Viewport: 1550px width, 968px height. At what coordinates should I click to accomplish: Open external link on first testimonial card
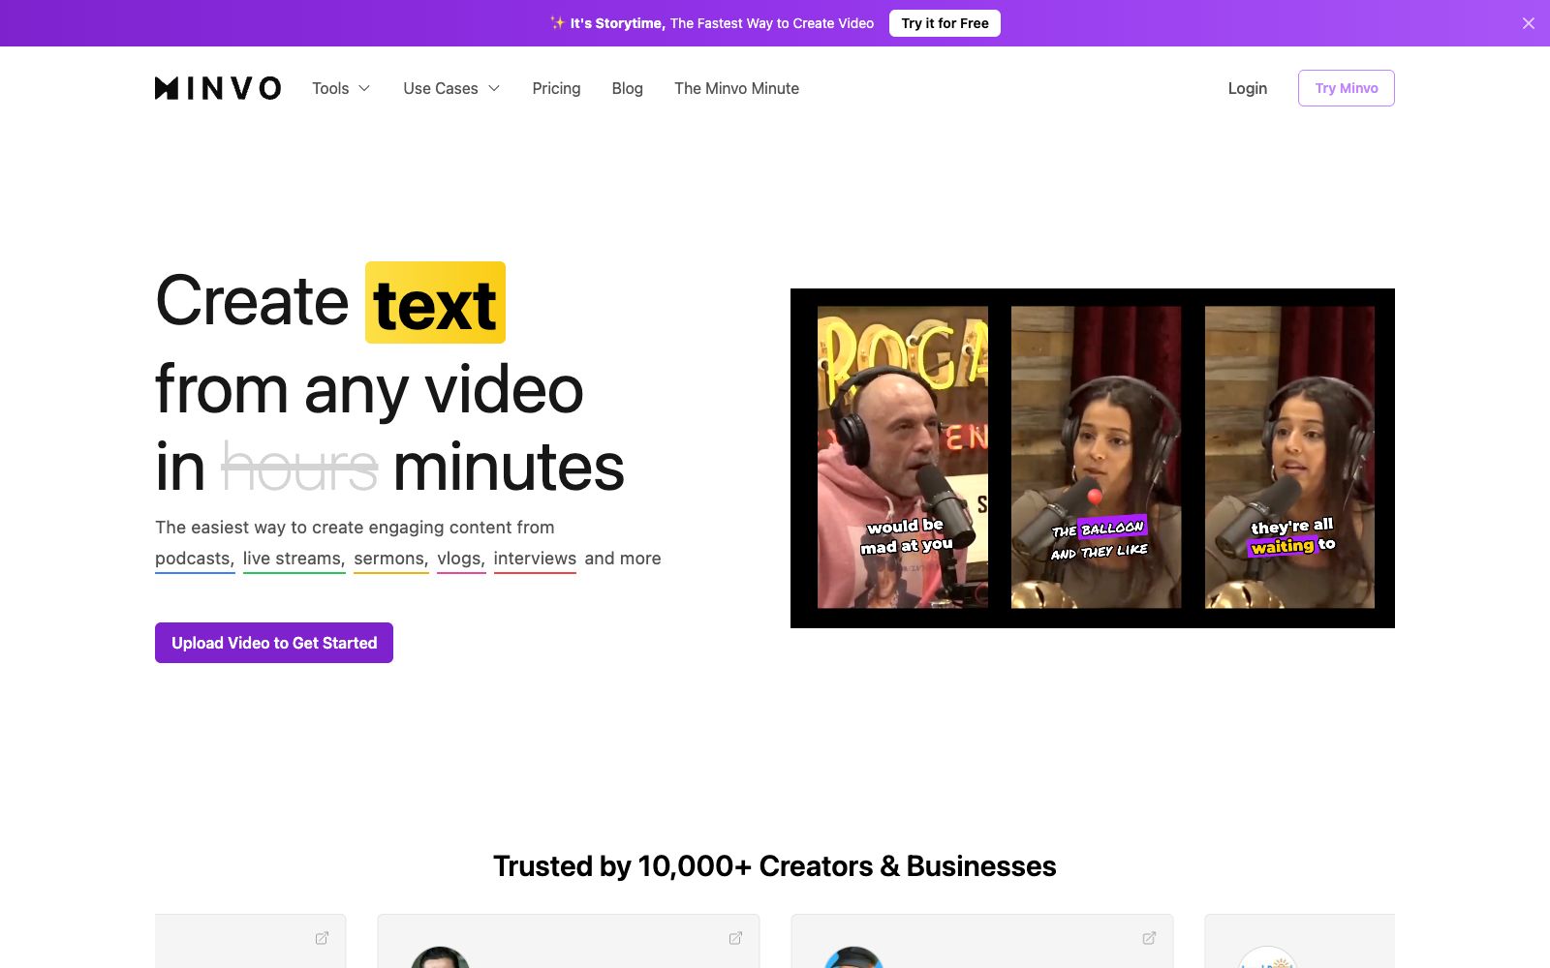point(322,938)
